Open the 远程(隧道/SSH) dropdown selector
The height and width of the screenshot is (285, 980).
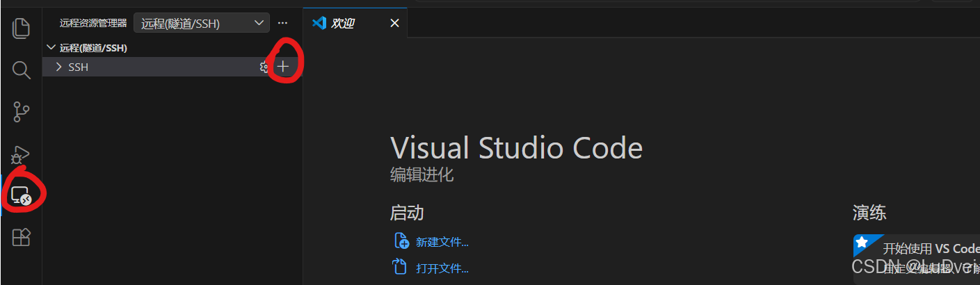point(201,23)
